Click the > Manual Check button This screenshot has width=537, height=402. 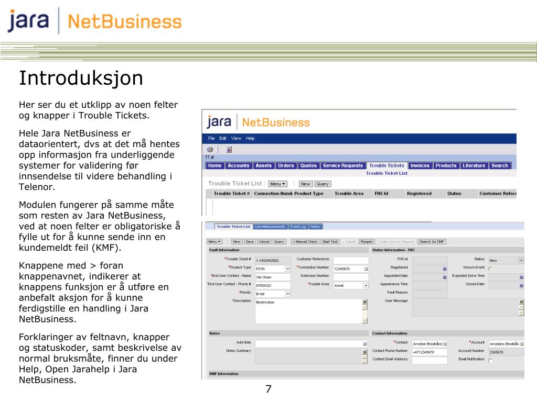(305, 242)
